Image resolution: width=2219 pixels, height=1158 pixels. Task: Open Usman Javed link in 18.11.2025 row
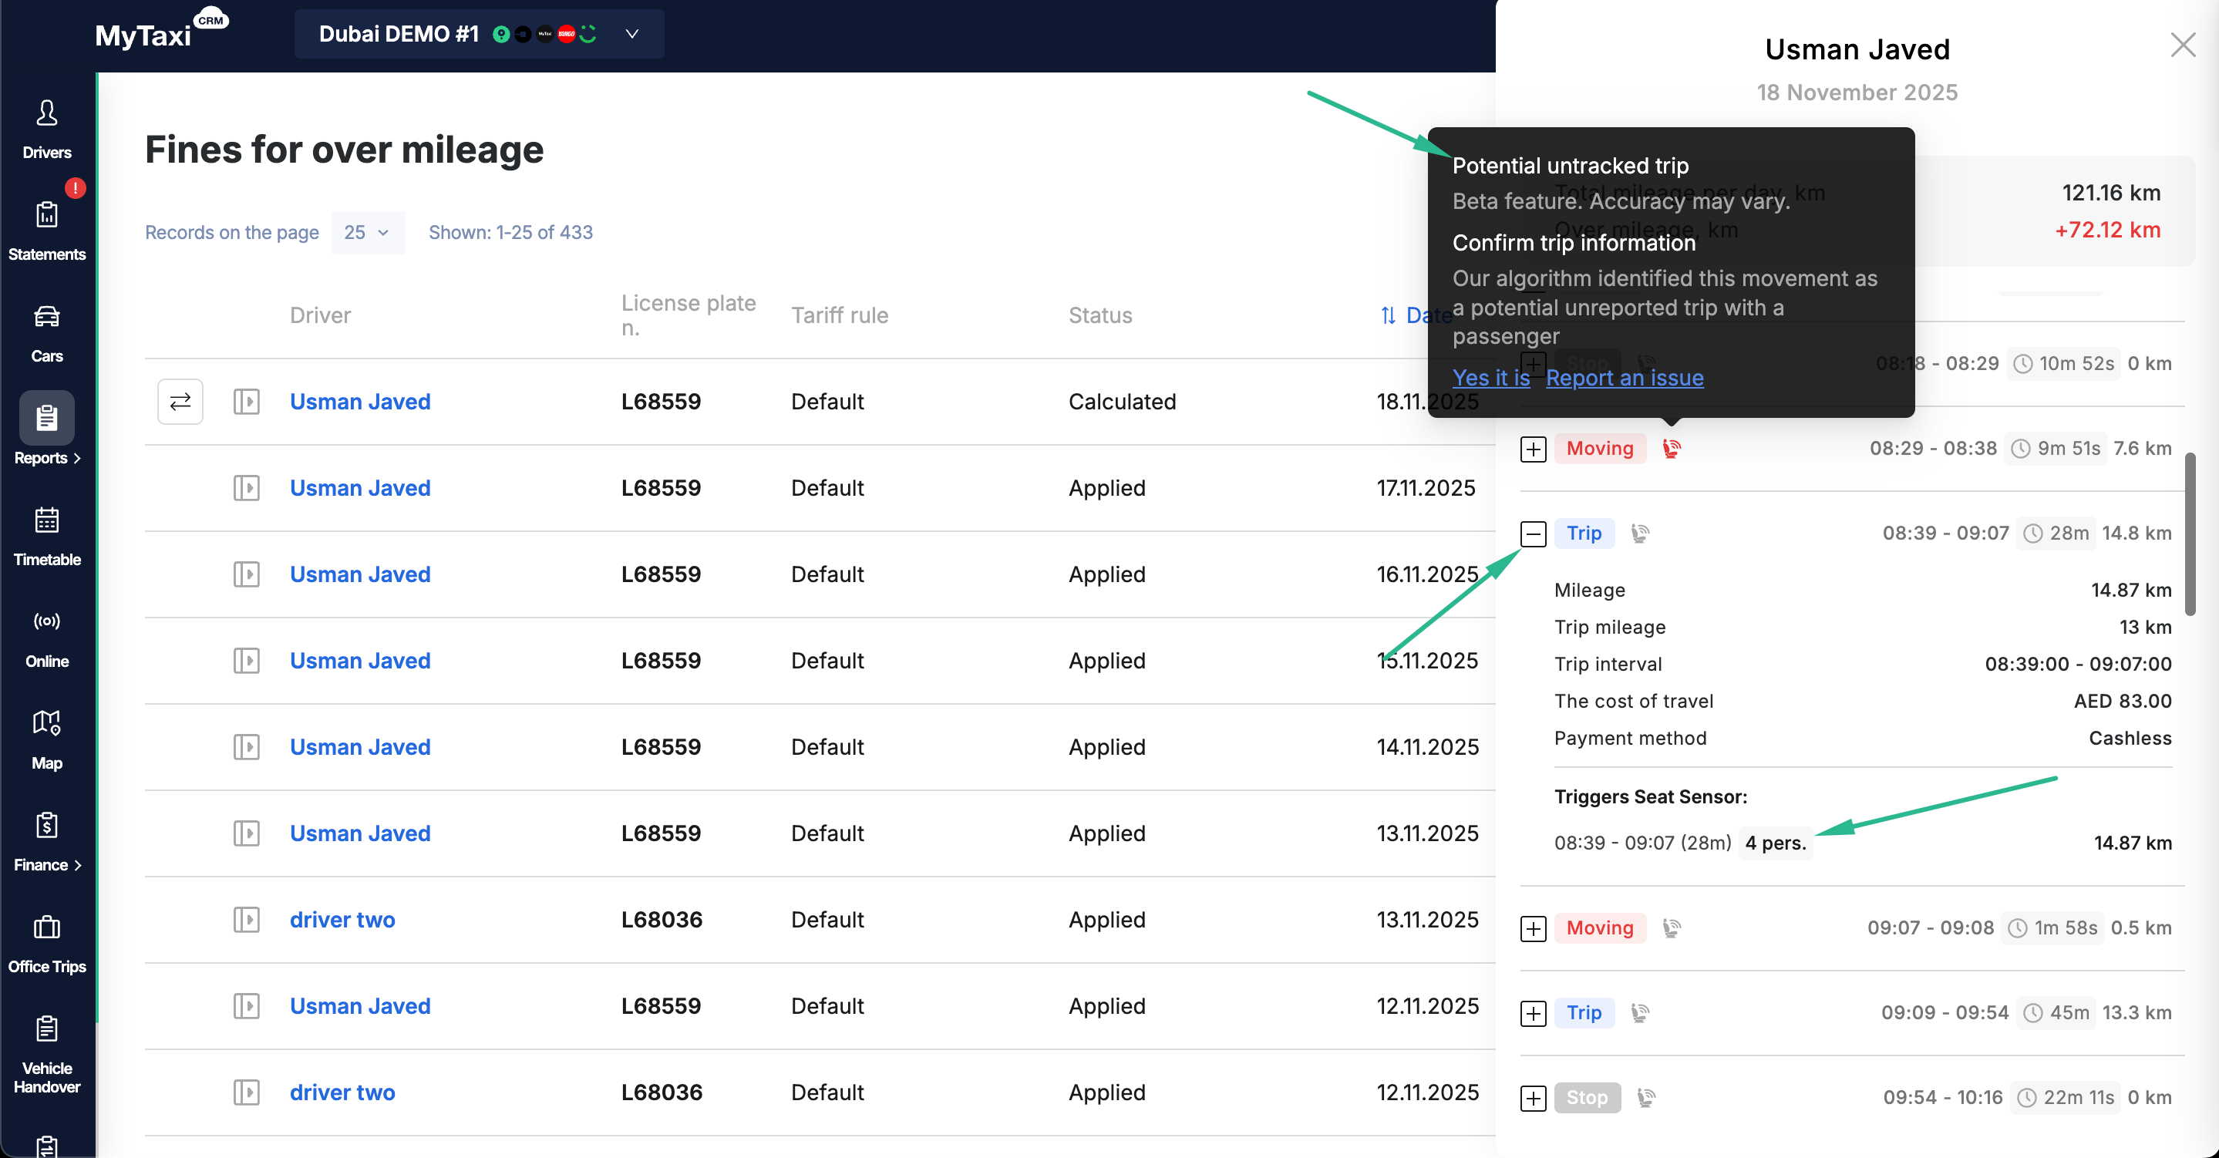pyautogui.click(x=360, y=402)
